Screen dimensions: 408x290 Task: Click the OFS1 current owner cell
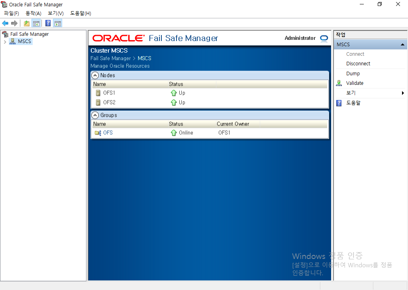[224, 133]
